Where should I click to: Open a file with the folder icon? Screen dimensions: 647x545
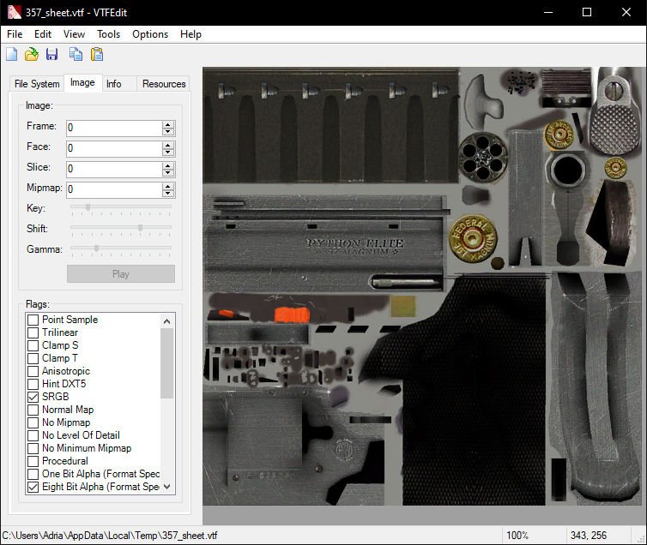32,54
